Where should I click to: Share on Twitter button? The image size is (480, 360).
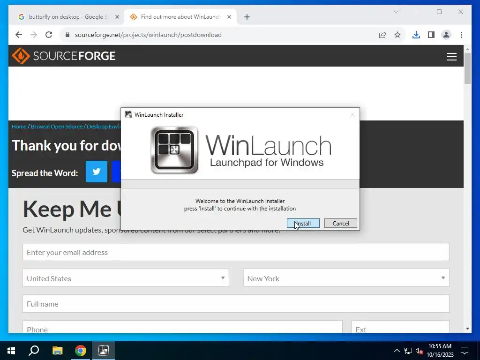tap(97, 172)
